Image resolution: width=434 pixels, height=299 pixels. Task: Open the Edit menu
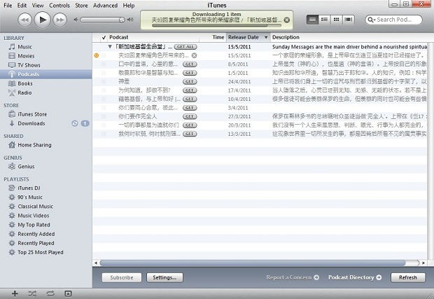[x=22, y=6]
